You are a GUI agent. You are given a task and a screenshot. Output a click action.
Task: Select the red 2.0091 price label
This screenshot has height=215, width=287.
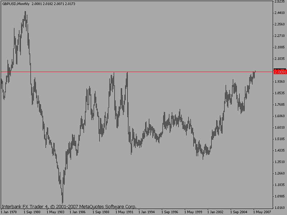[x=280, y=72]
